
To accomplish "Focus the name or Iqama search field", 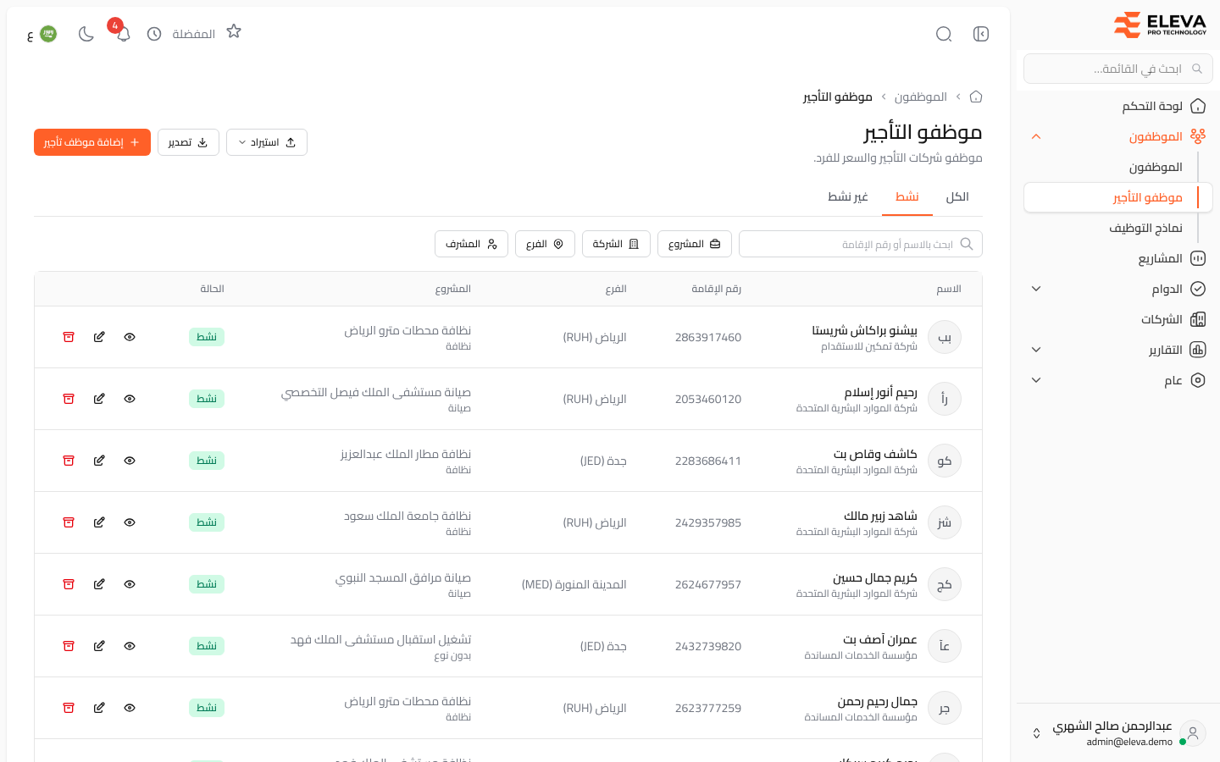I will (861, 244).
